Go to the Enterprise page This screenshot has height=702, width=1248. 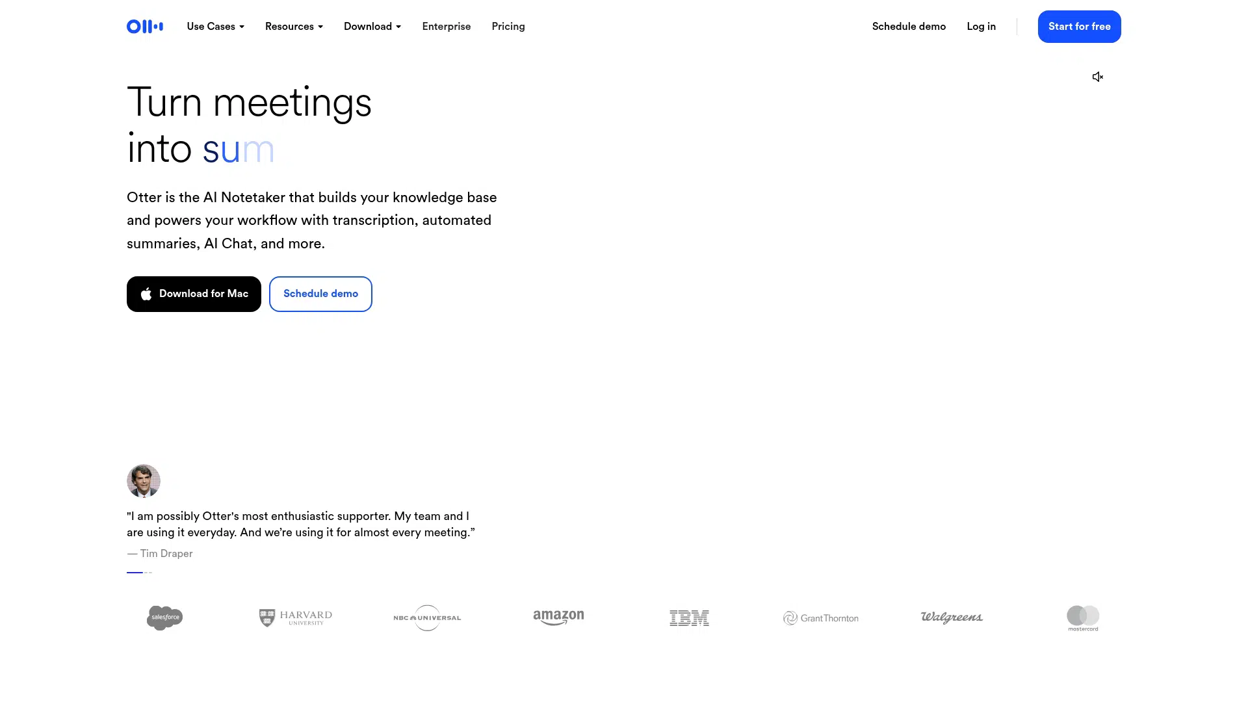[447, 27]
